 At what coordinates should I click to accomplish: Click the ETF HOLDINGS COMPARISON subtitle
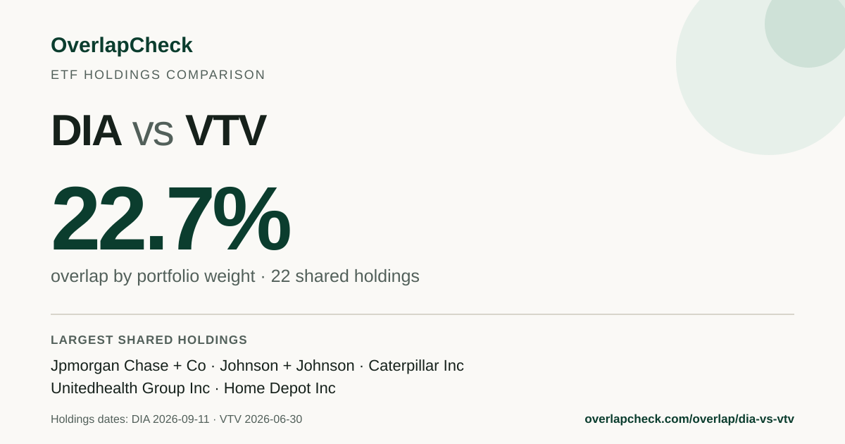[x=158, y=75]
